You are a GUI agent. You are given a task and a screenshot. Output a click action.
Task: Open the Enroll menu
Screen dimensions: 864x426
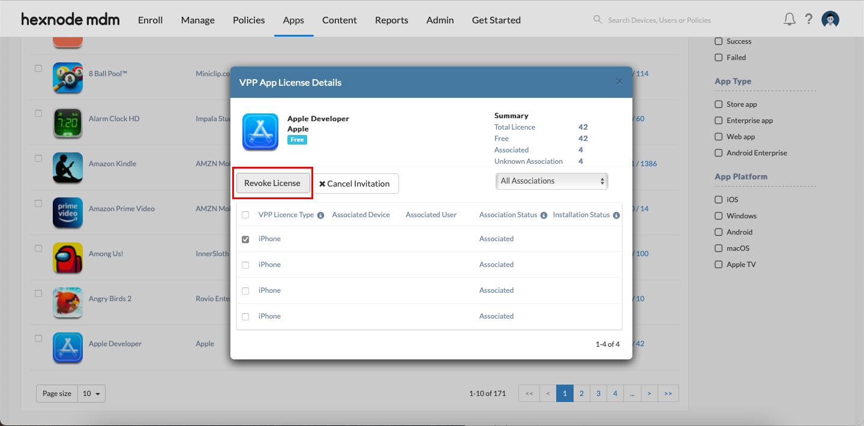[151, 20]
